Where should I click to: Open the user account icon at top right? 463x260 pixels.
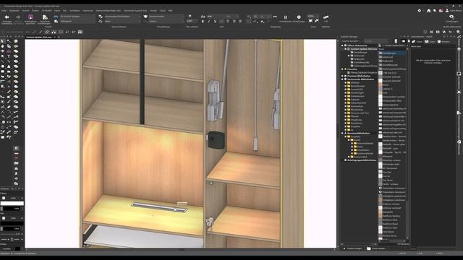[447, 11]
